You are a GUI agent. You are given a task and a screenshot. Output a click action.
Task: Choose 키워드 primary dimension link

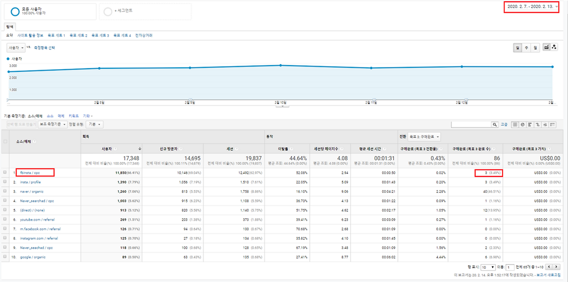click(75, 116)
